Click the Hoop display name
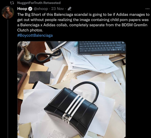This screenshot has width=151, height=138. (22, 9)
